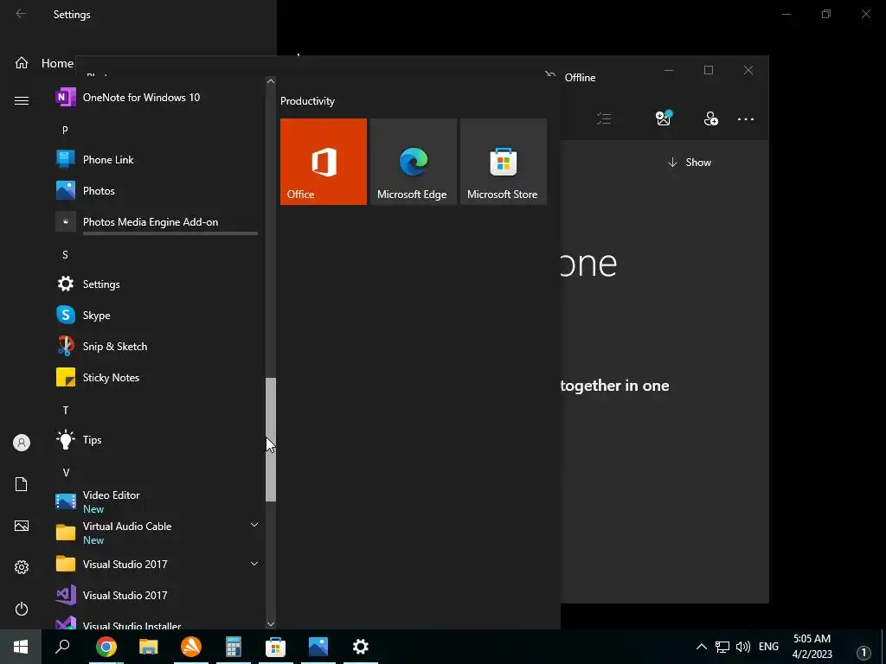Click the Windows Start button
This screenshot has height=664, width=886.
pos(21,647)
